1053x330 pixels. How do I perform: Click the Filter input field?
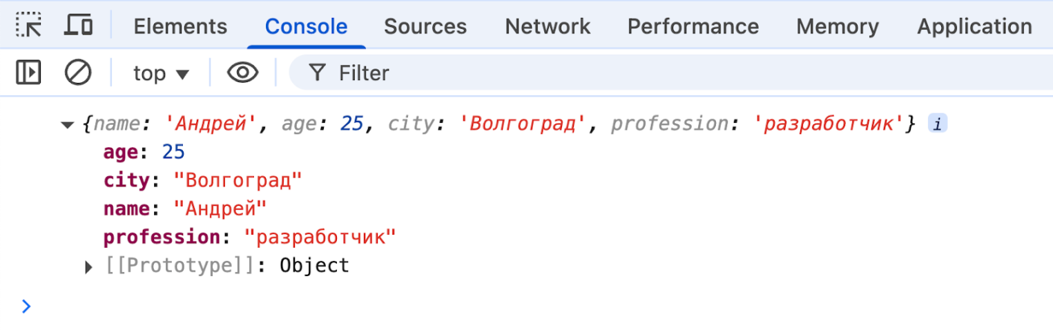(621, 73)
